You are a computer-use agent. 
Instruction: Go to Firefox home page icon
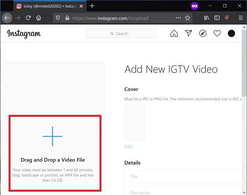(x=39, y=18)
